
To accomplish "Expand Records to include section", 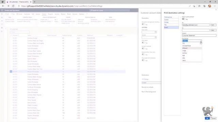I will [x=147, y=87].
